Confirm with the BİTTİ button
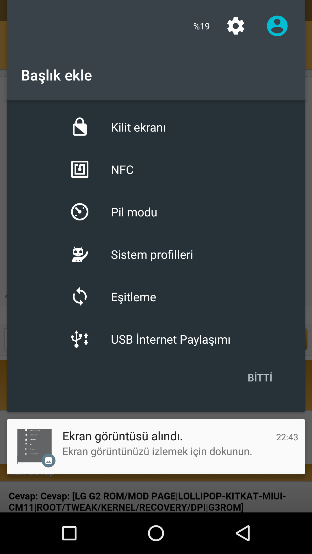 [260, 378]
